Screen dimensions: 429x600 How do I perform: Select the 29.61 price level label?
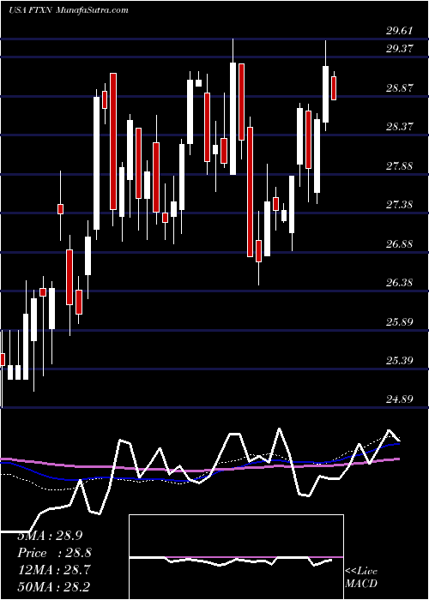click(399, 31)
